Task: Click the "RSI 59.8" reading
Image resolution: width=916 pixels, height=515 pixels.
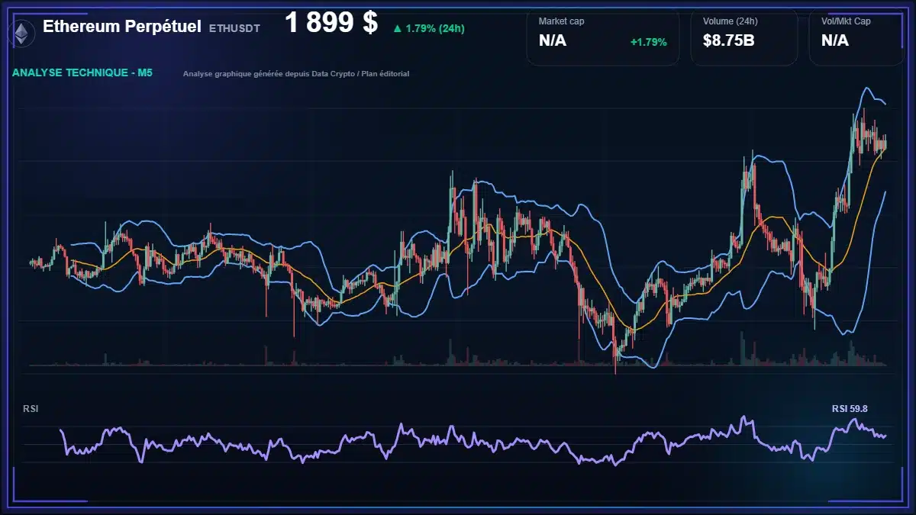Action: click(850, 409)
